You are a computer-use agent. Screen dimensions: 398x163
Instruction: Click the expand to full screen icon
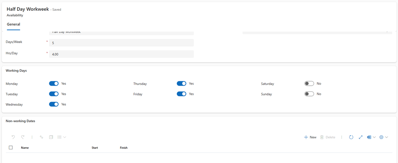[x=361, y=137]
